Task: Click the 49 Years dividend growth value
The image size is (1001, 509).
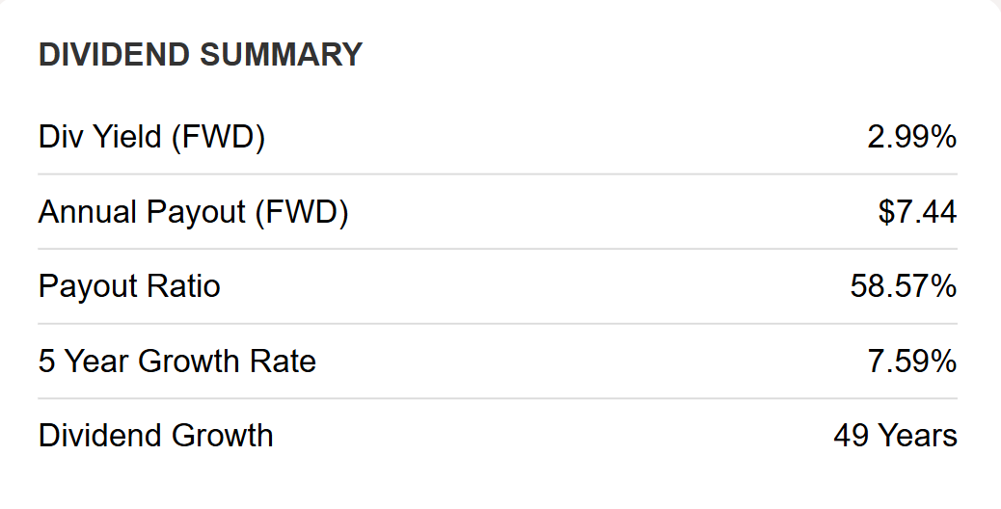Action: tap(895, 436)
